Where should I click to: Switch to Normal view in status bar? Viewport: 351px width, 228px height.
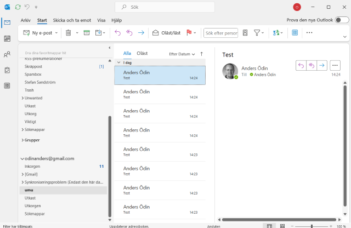269,226
